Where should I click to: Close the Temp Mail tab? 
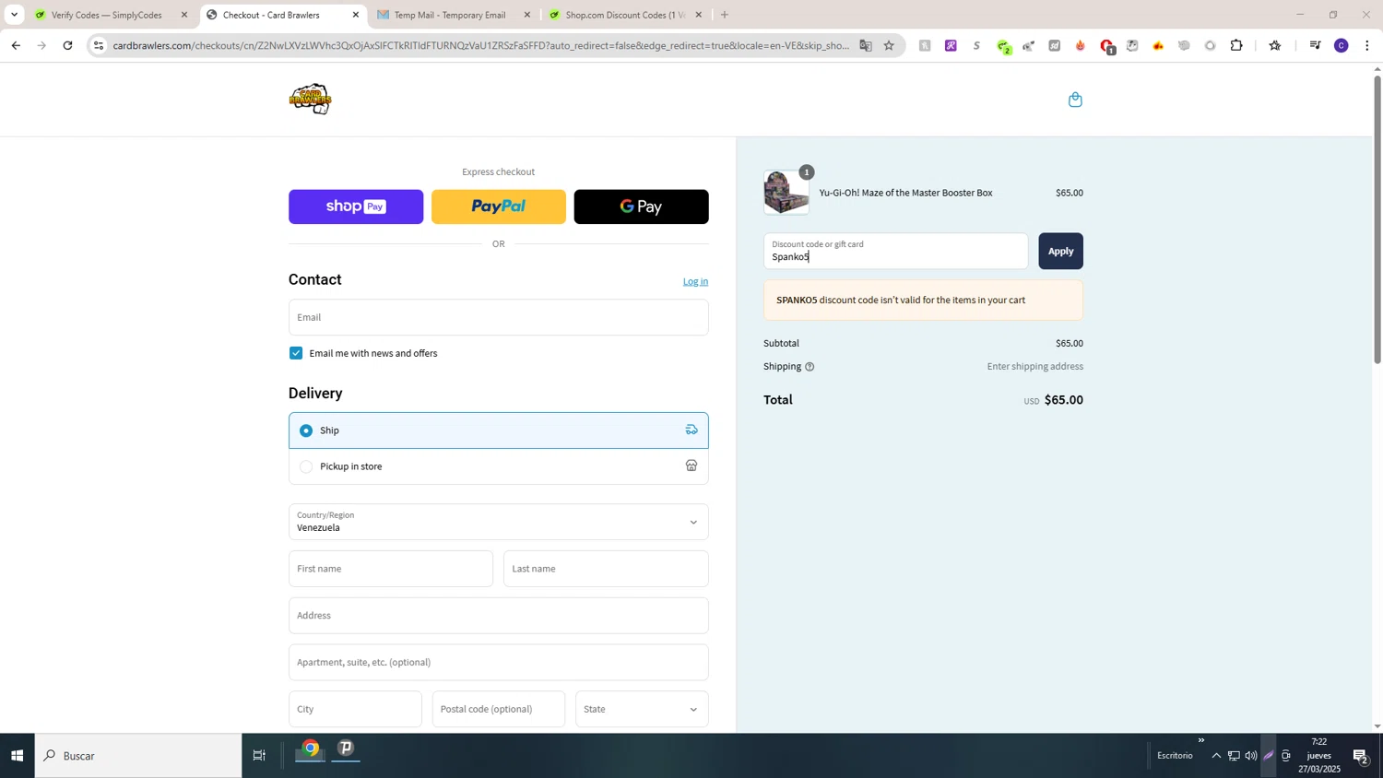point(527,15)
